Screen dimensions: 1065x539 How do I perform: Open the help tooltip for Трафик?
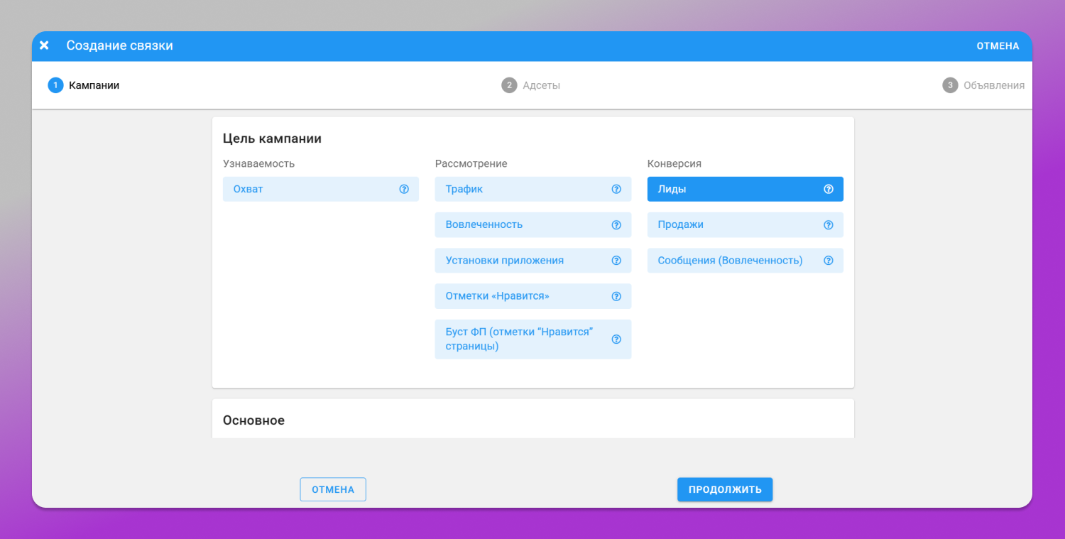pyautogui.click(x=616, y=190)
